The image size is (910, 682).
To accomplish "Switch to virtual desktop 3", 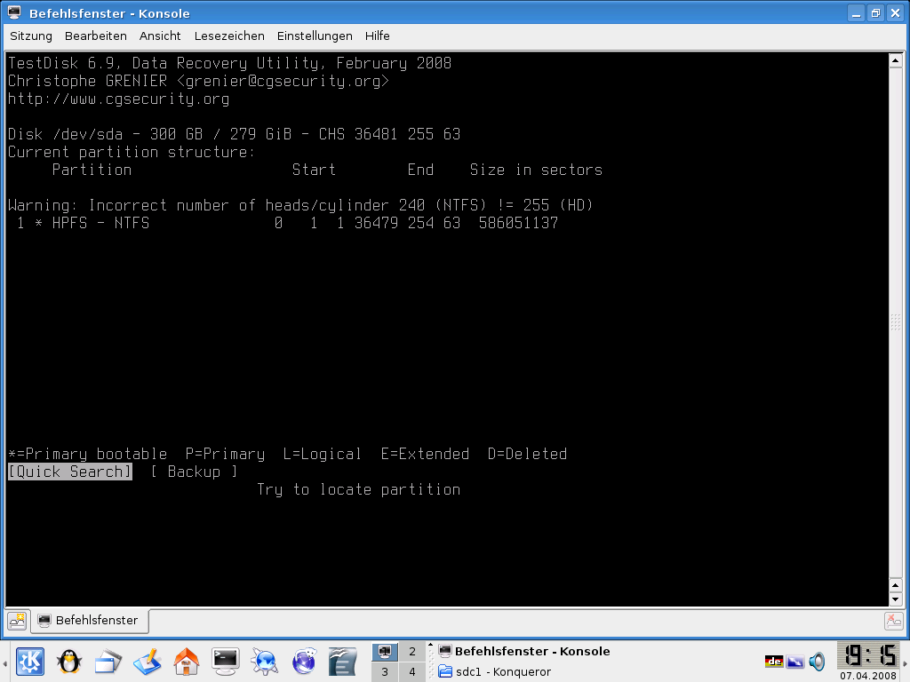I will point(384,671).
